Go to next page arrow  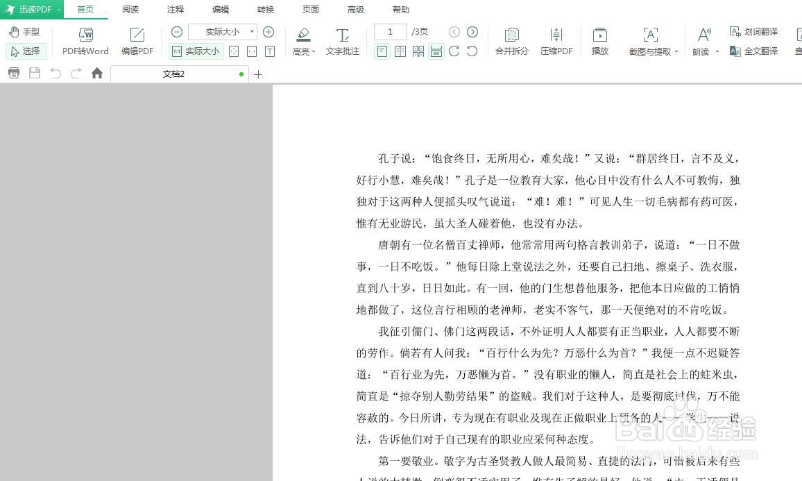(472, 32)
